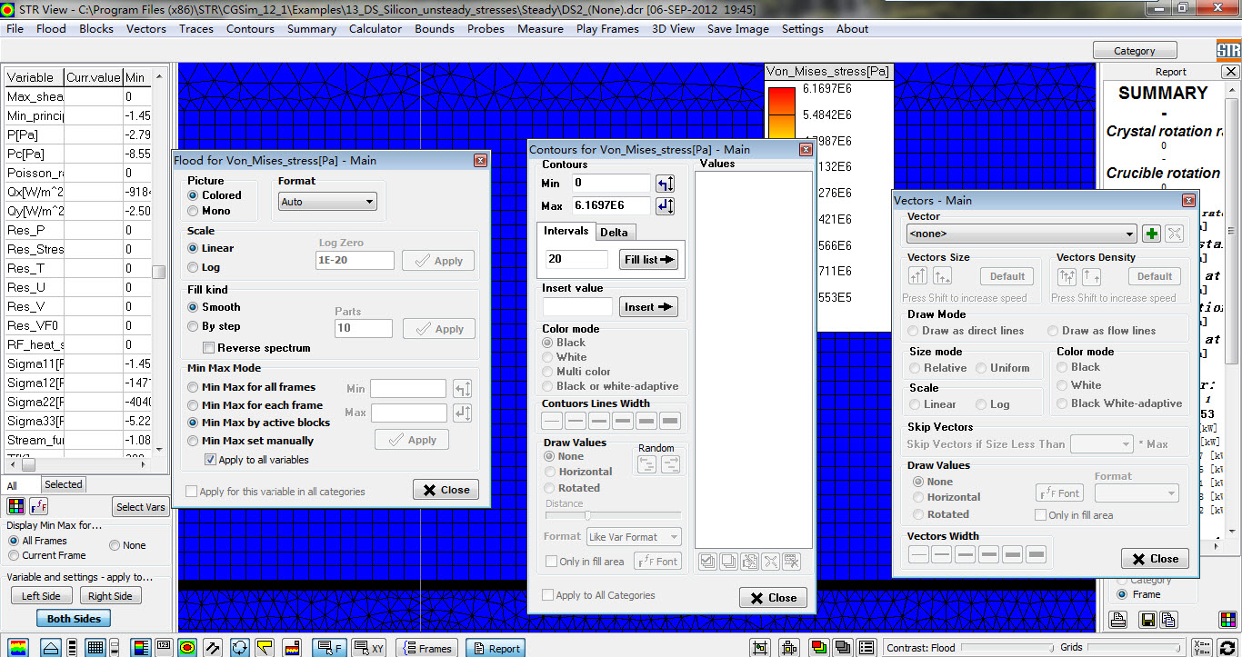Viewport: 1242px width, 657px height.
Task: Open the Skip Vectors size dropdown
Action: tap(1101, 444)
